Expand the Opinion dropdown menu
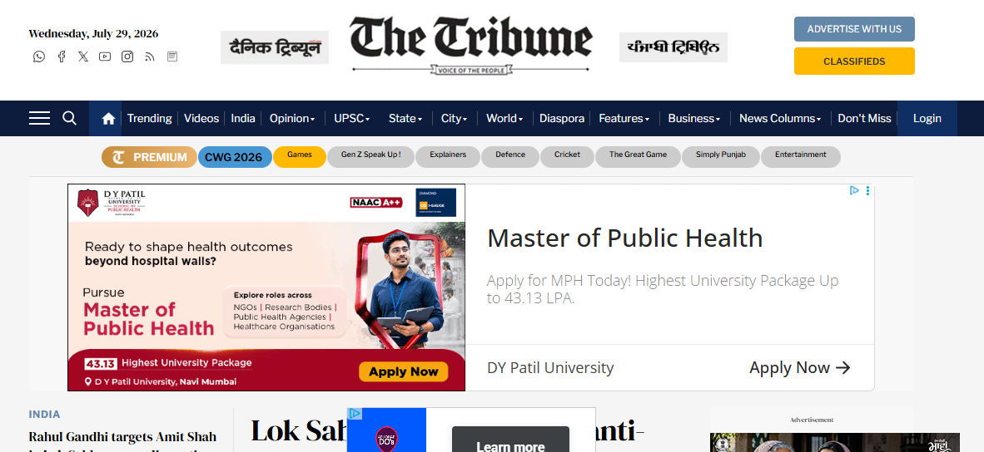 click(x=292, y=118)
